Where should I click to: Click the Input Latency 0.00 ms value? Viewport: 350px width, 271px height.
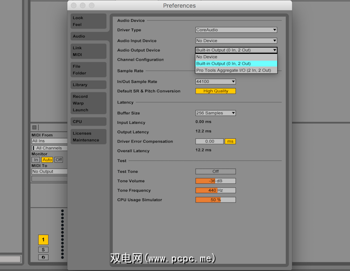(x=203, y=122)
